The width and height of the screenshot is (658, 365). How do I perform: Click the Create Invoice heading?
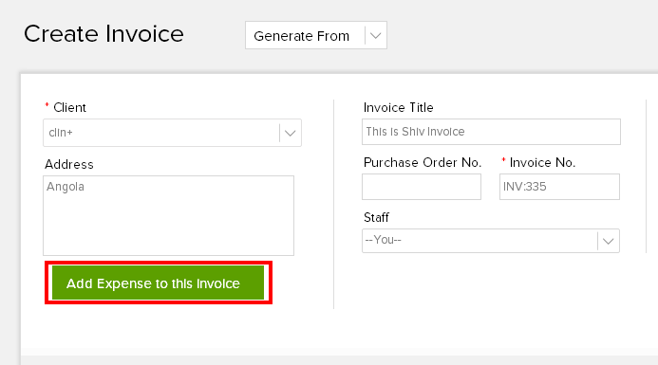pos(103,34)
